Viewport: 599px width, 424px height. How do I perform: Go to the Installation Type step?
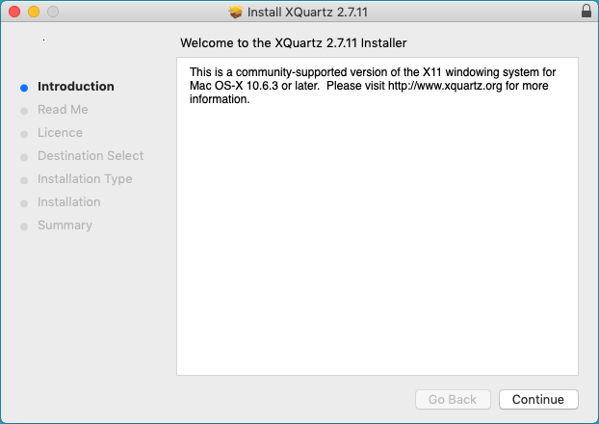(85, 179)
